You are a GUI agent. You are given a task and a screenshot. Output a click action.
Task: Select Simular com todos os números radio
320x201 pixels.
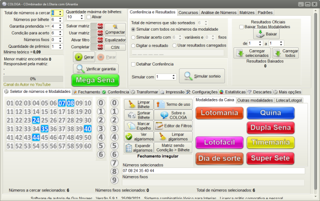(133, 29)
